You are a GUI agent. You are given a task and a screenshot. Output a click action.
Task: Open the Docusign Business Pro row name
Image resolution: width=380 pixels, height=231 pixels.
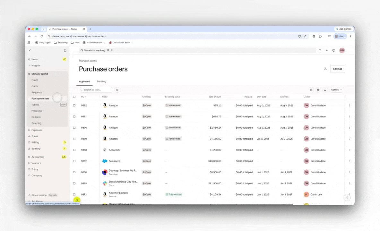[x=123, y=170]
